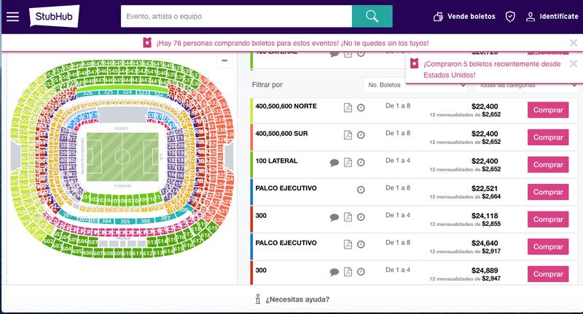Click Vende boletos in header

464,16
